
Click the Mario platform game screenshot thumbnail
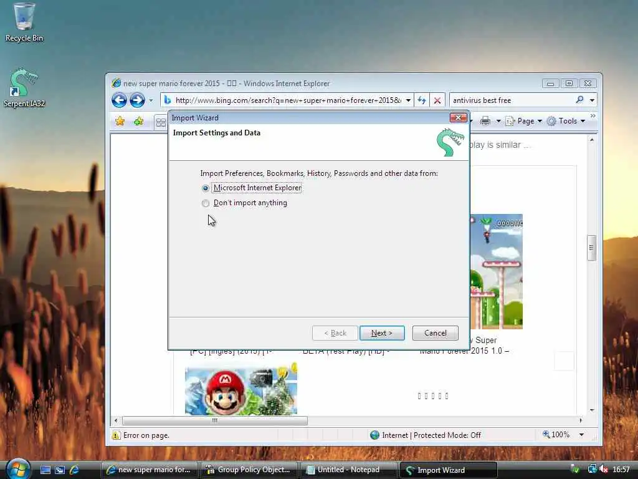point(497,271)
